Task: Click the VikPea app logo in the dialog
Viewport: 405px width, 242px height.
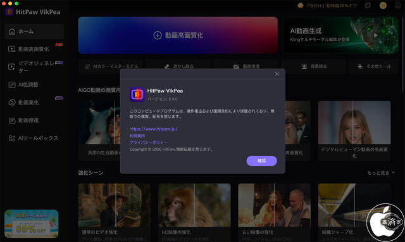Action: click(x=137, y=94)
